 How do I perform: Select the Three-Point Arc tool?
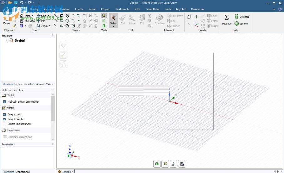[x=73, y=21]
